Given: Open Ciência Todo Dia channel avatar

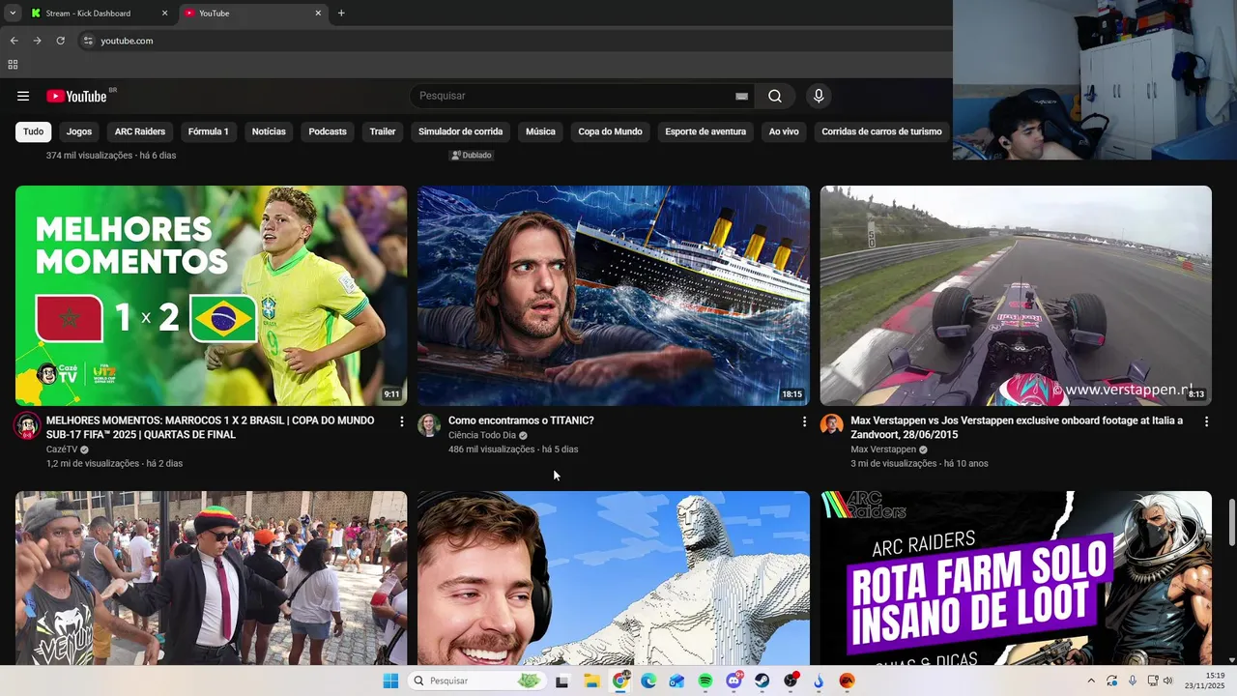Looking at the screenshot, I should click(x=429, y=425).
